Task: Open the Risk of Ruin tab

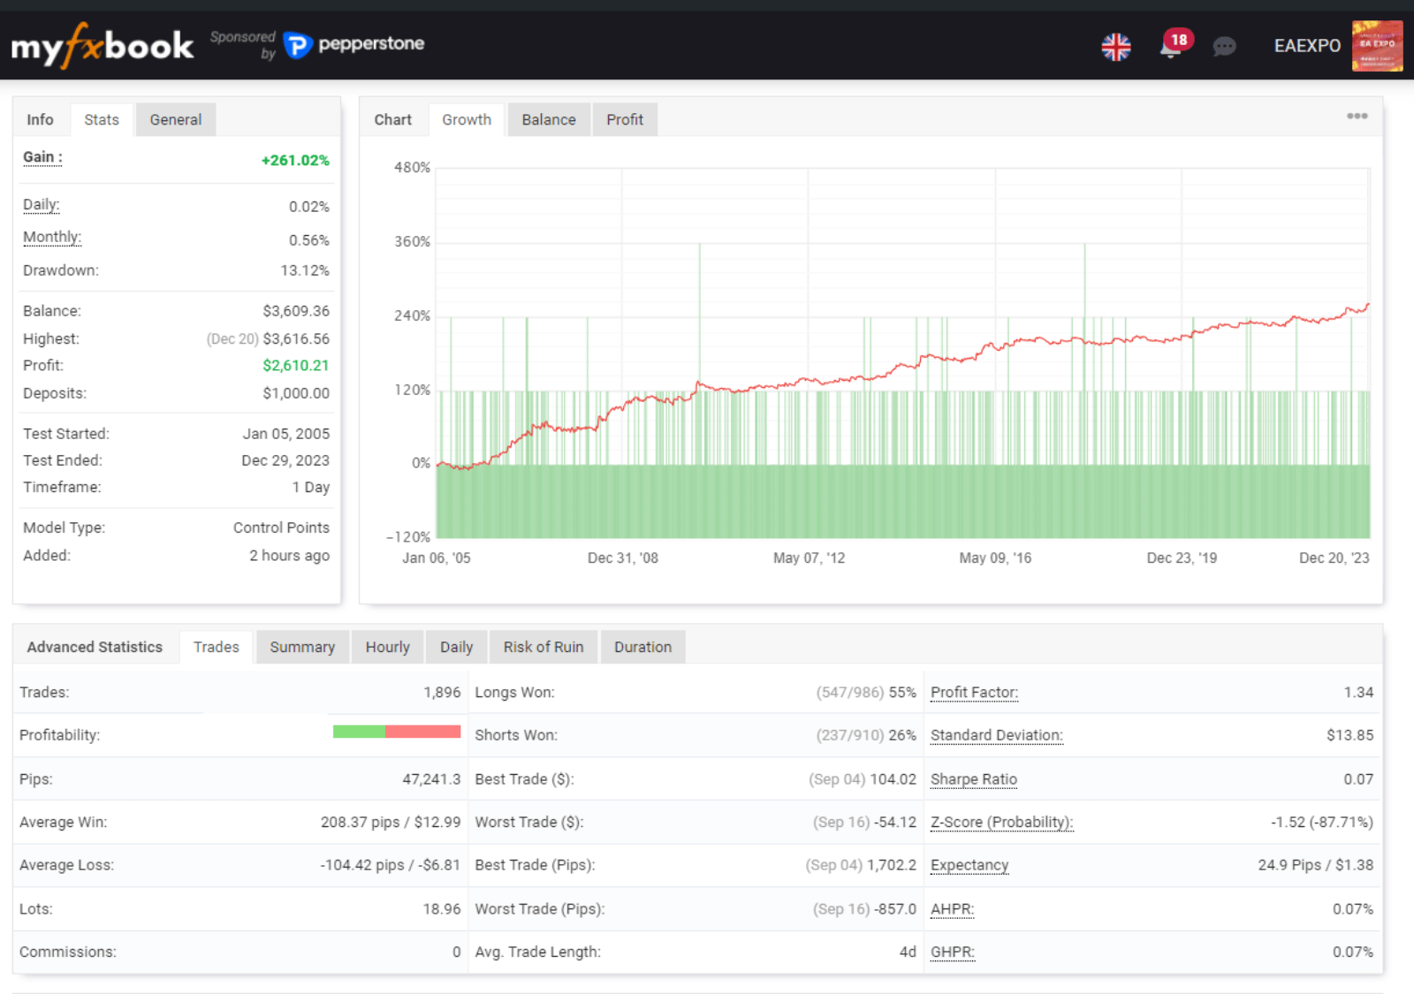Action: coord(544,647)
